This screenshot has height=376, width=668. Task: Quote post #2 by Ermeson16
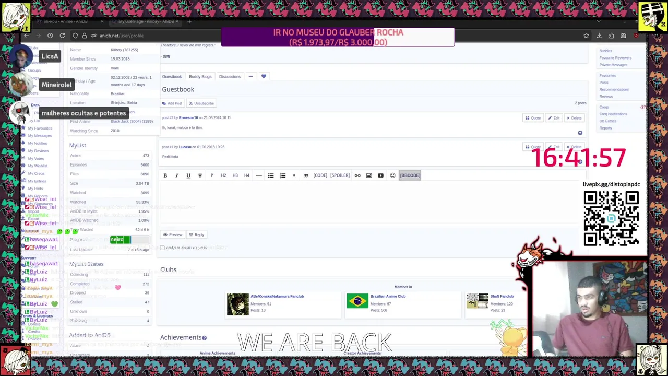[533, 118]
